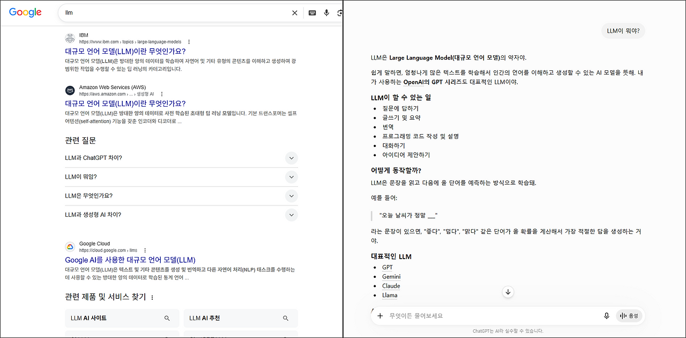Click the Amazon Web Services favicon
The width and height of the screenshot is (686, 338).
tap(70, 90)
